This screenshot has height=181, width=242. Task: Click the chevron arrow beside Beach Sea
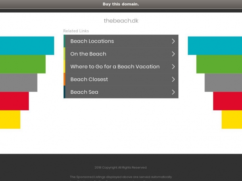coord(173,92)
